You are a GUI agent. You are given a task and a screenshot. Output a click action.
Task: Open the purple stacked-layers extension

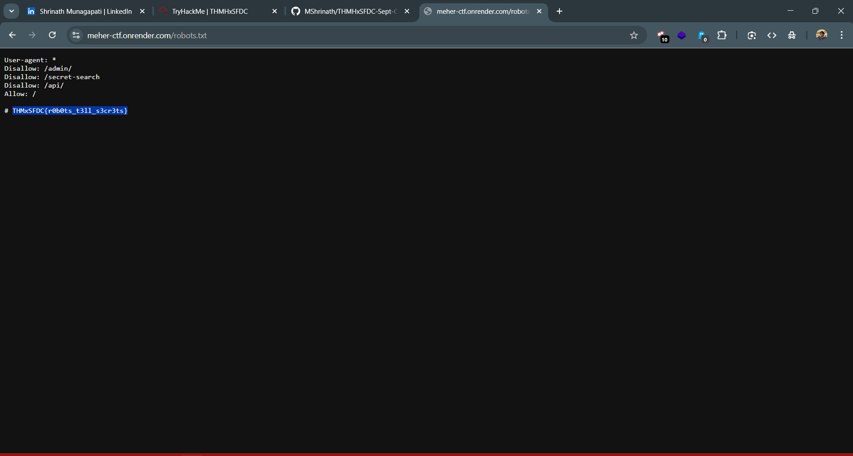[x=681, y=36]
